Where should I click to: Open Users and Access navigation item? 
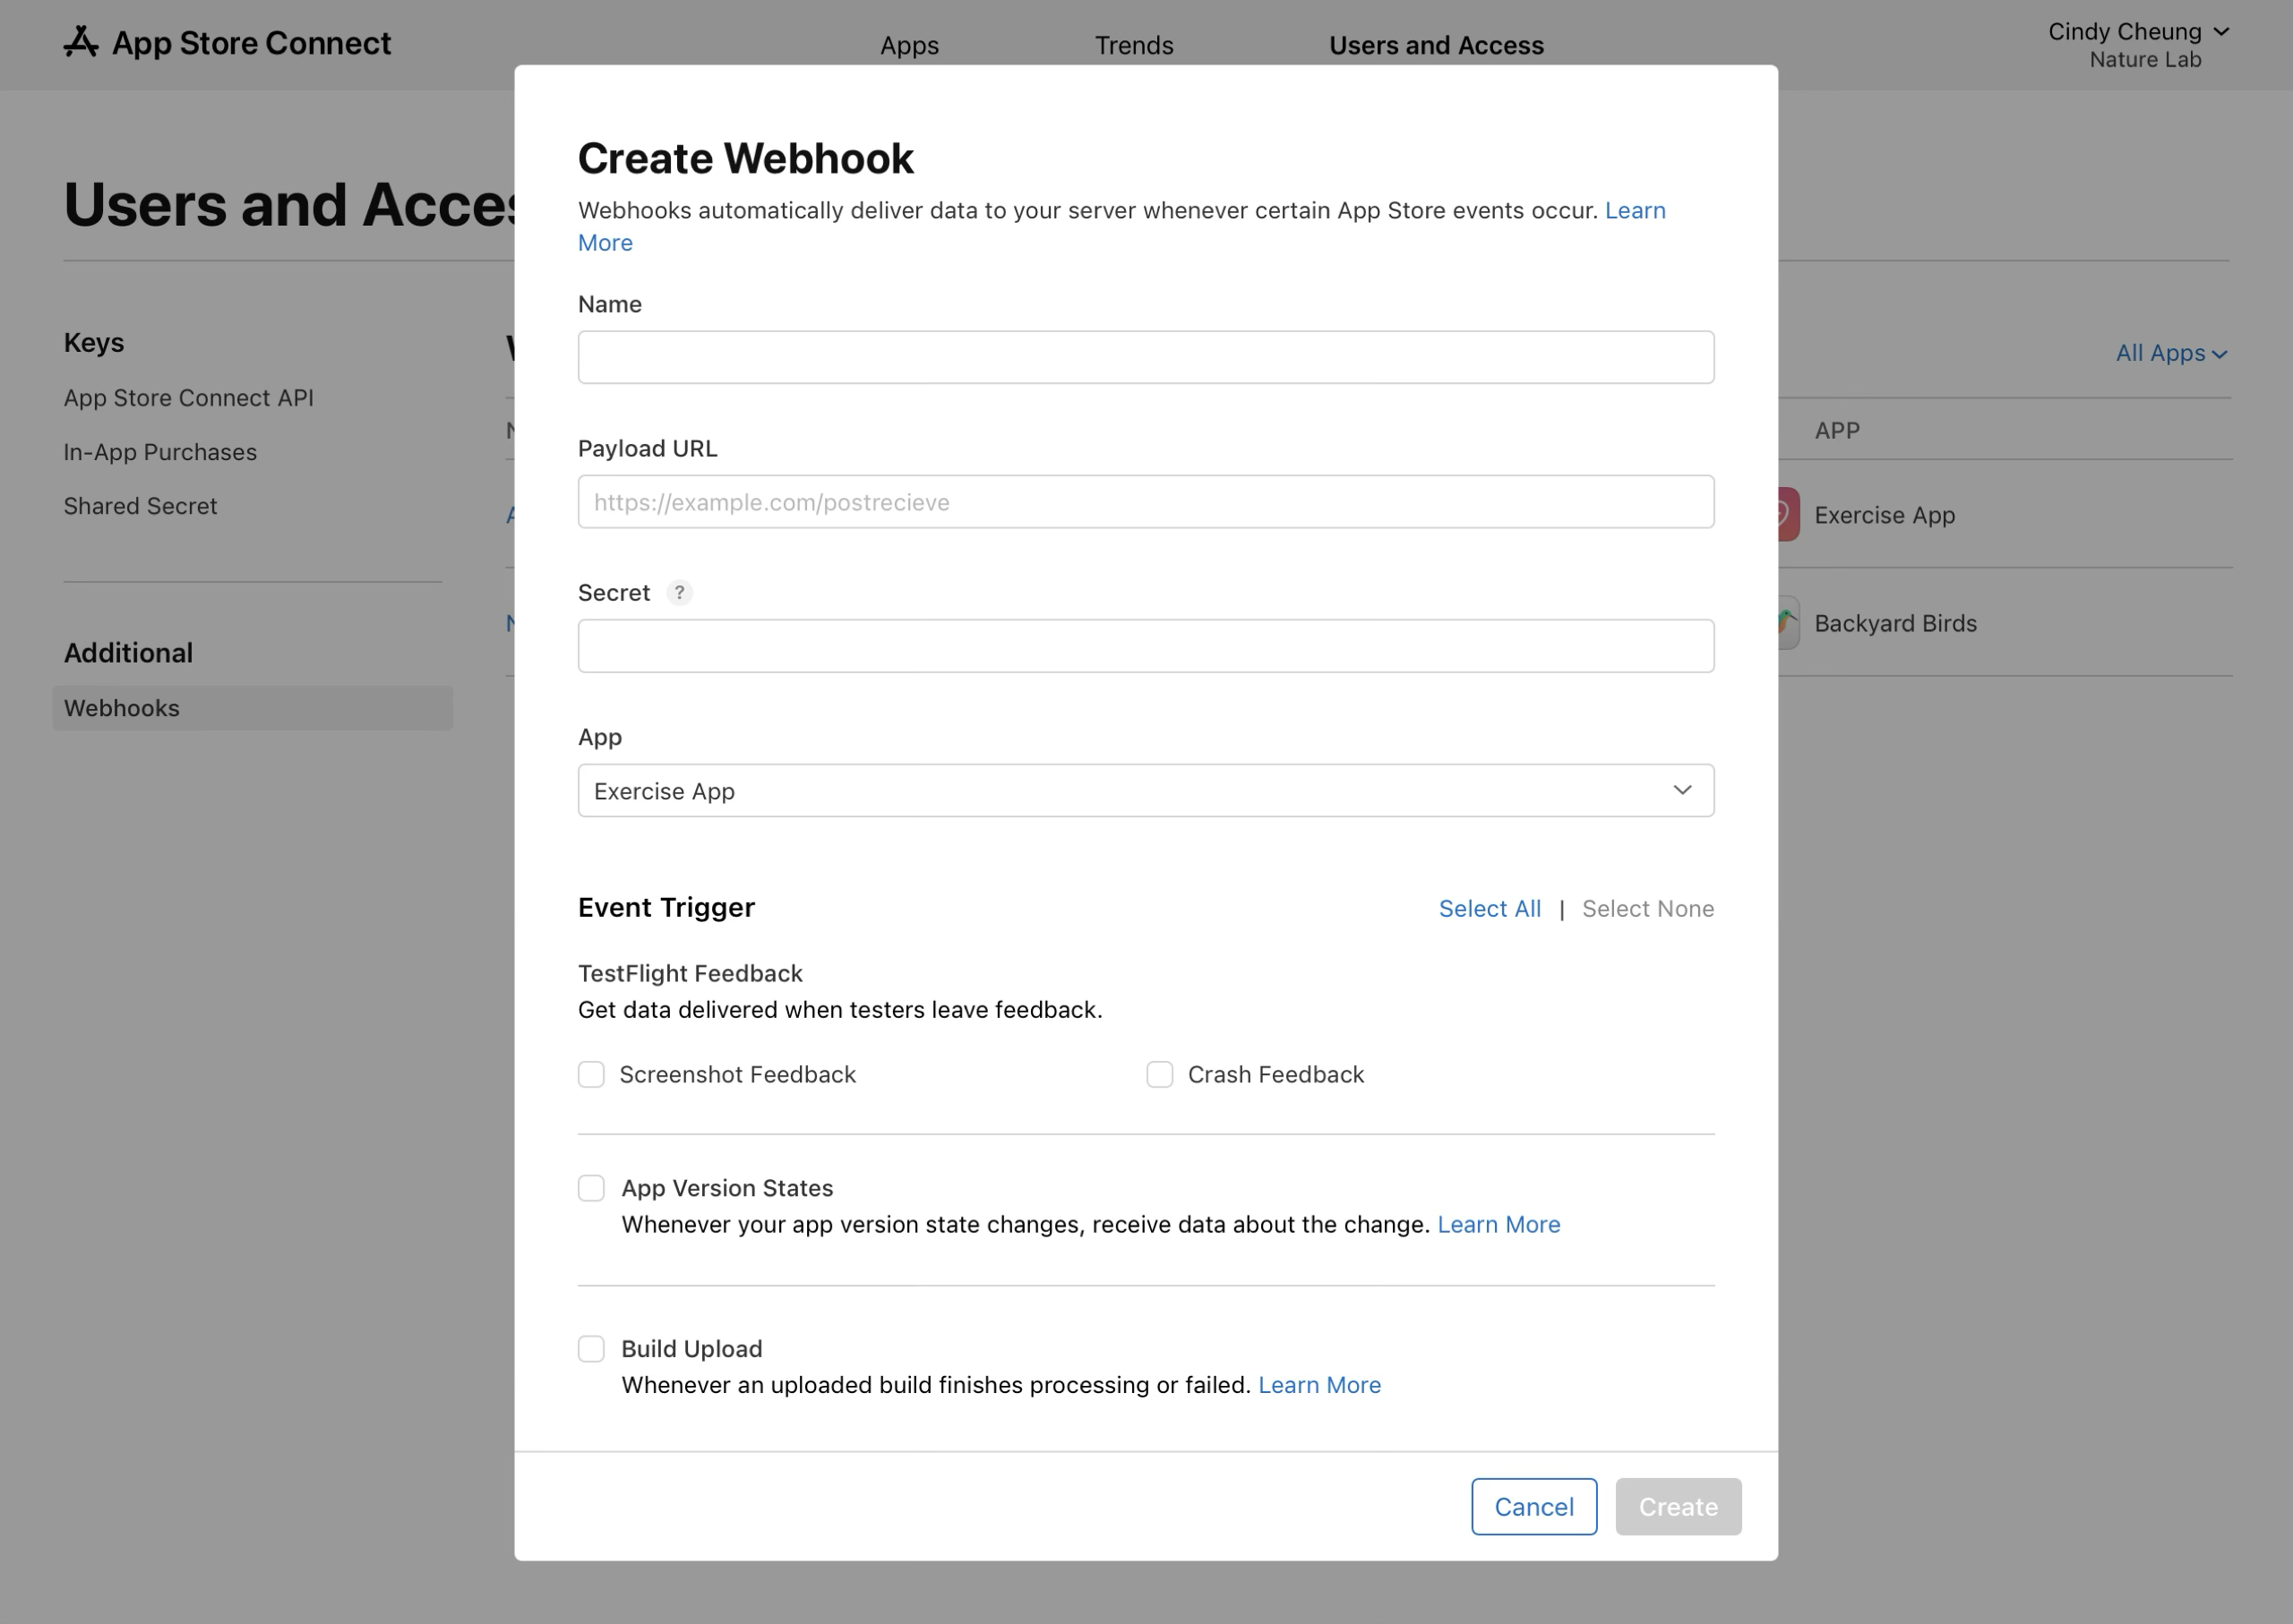tap(1437, 45)
